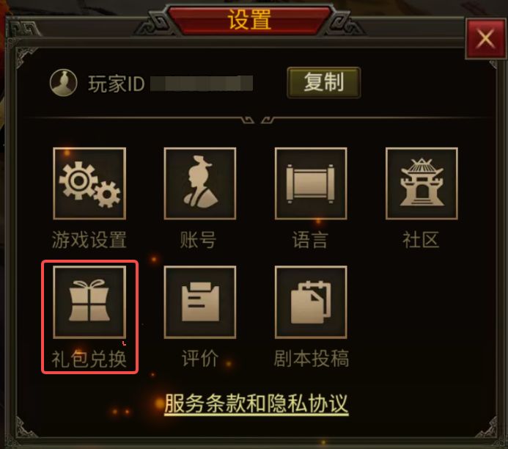508x449 pixels.
Task: Click the 剧本投稿 text label
Action: click(x=312, y=359)
